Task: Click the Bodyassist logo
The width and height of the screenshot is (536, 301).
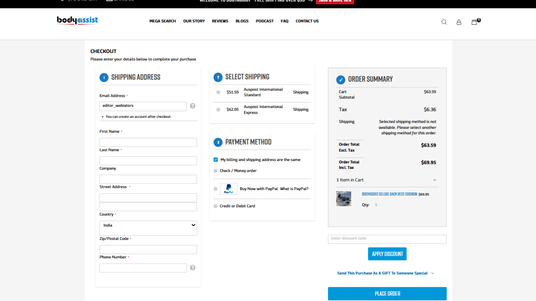Action: [x=77, y=20]
